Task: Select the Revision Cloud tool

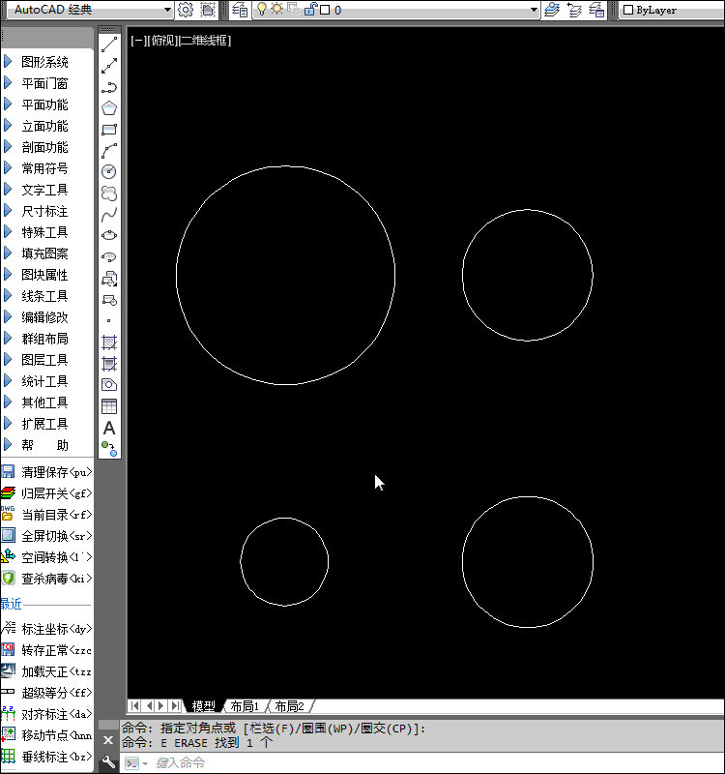Action: click(109, 193)
